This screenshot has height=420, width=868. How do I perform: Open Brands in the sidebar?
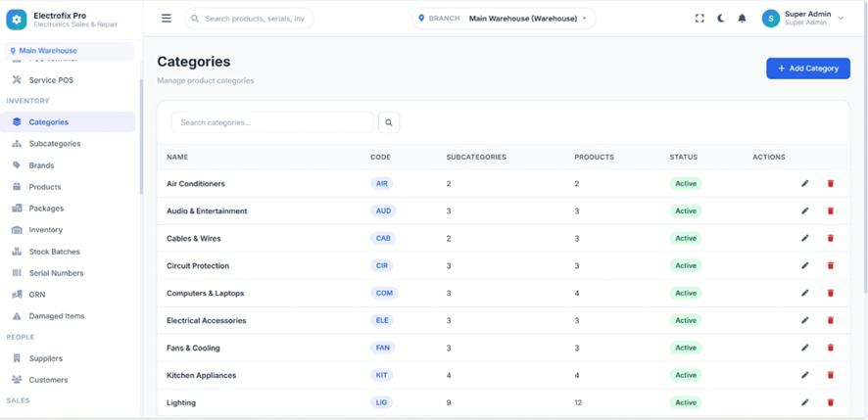pos(68,165)
